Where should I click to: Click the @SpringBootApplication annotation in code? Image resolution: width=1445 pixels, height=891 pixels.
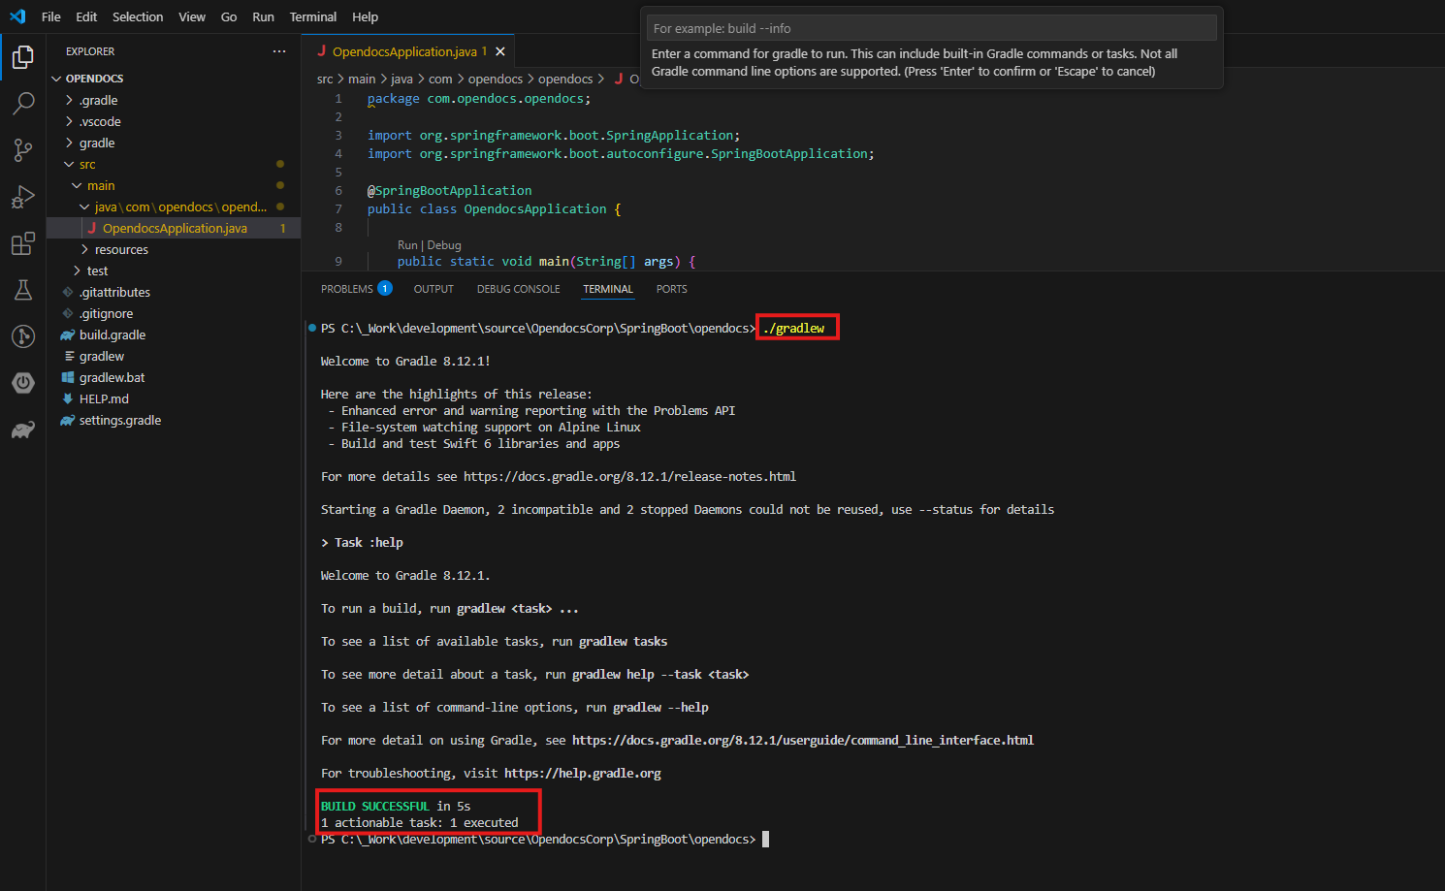pyautogui.click(x=450, y=190)
